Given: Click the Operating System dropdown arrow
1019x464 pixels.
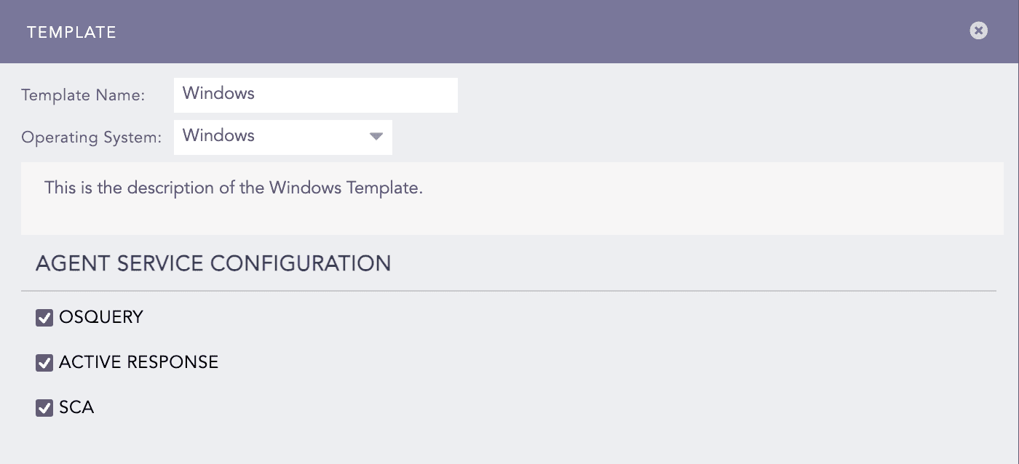Looking at the screenshot, I should point(376,137).
